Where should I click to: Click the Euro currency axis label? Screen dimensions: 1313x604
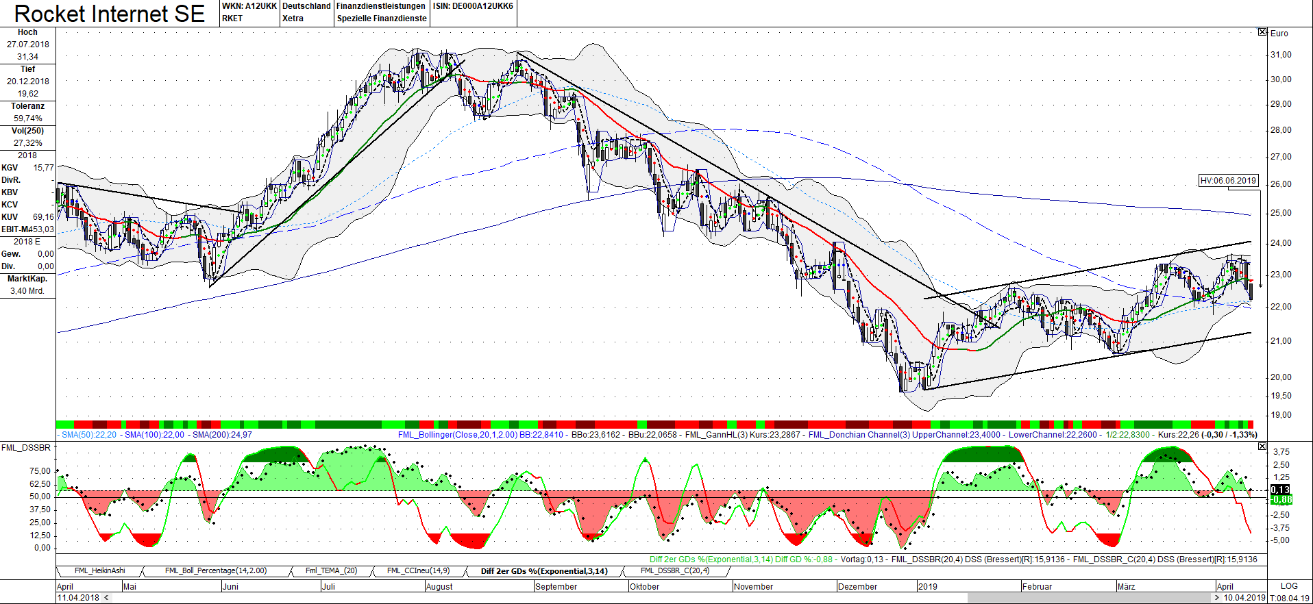[1279, 33]
